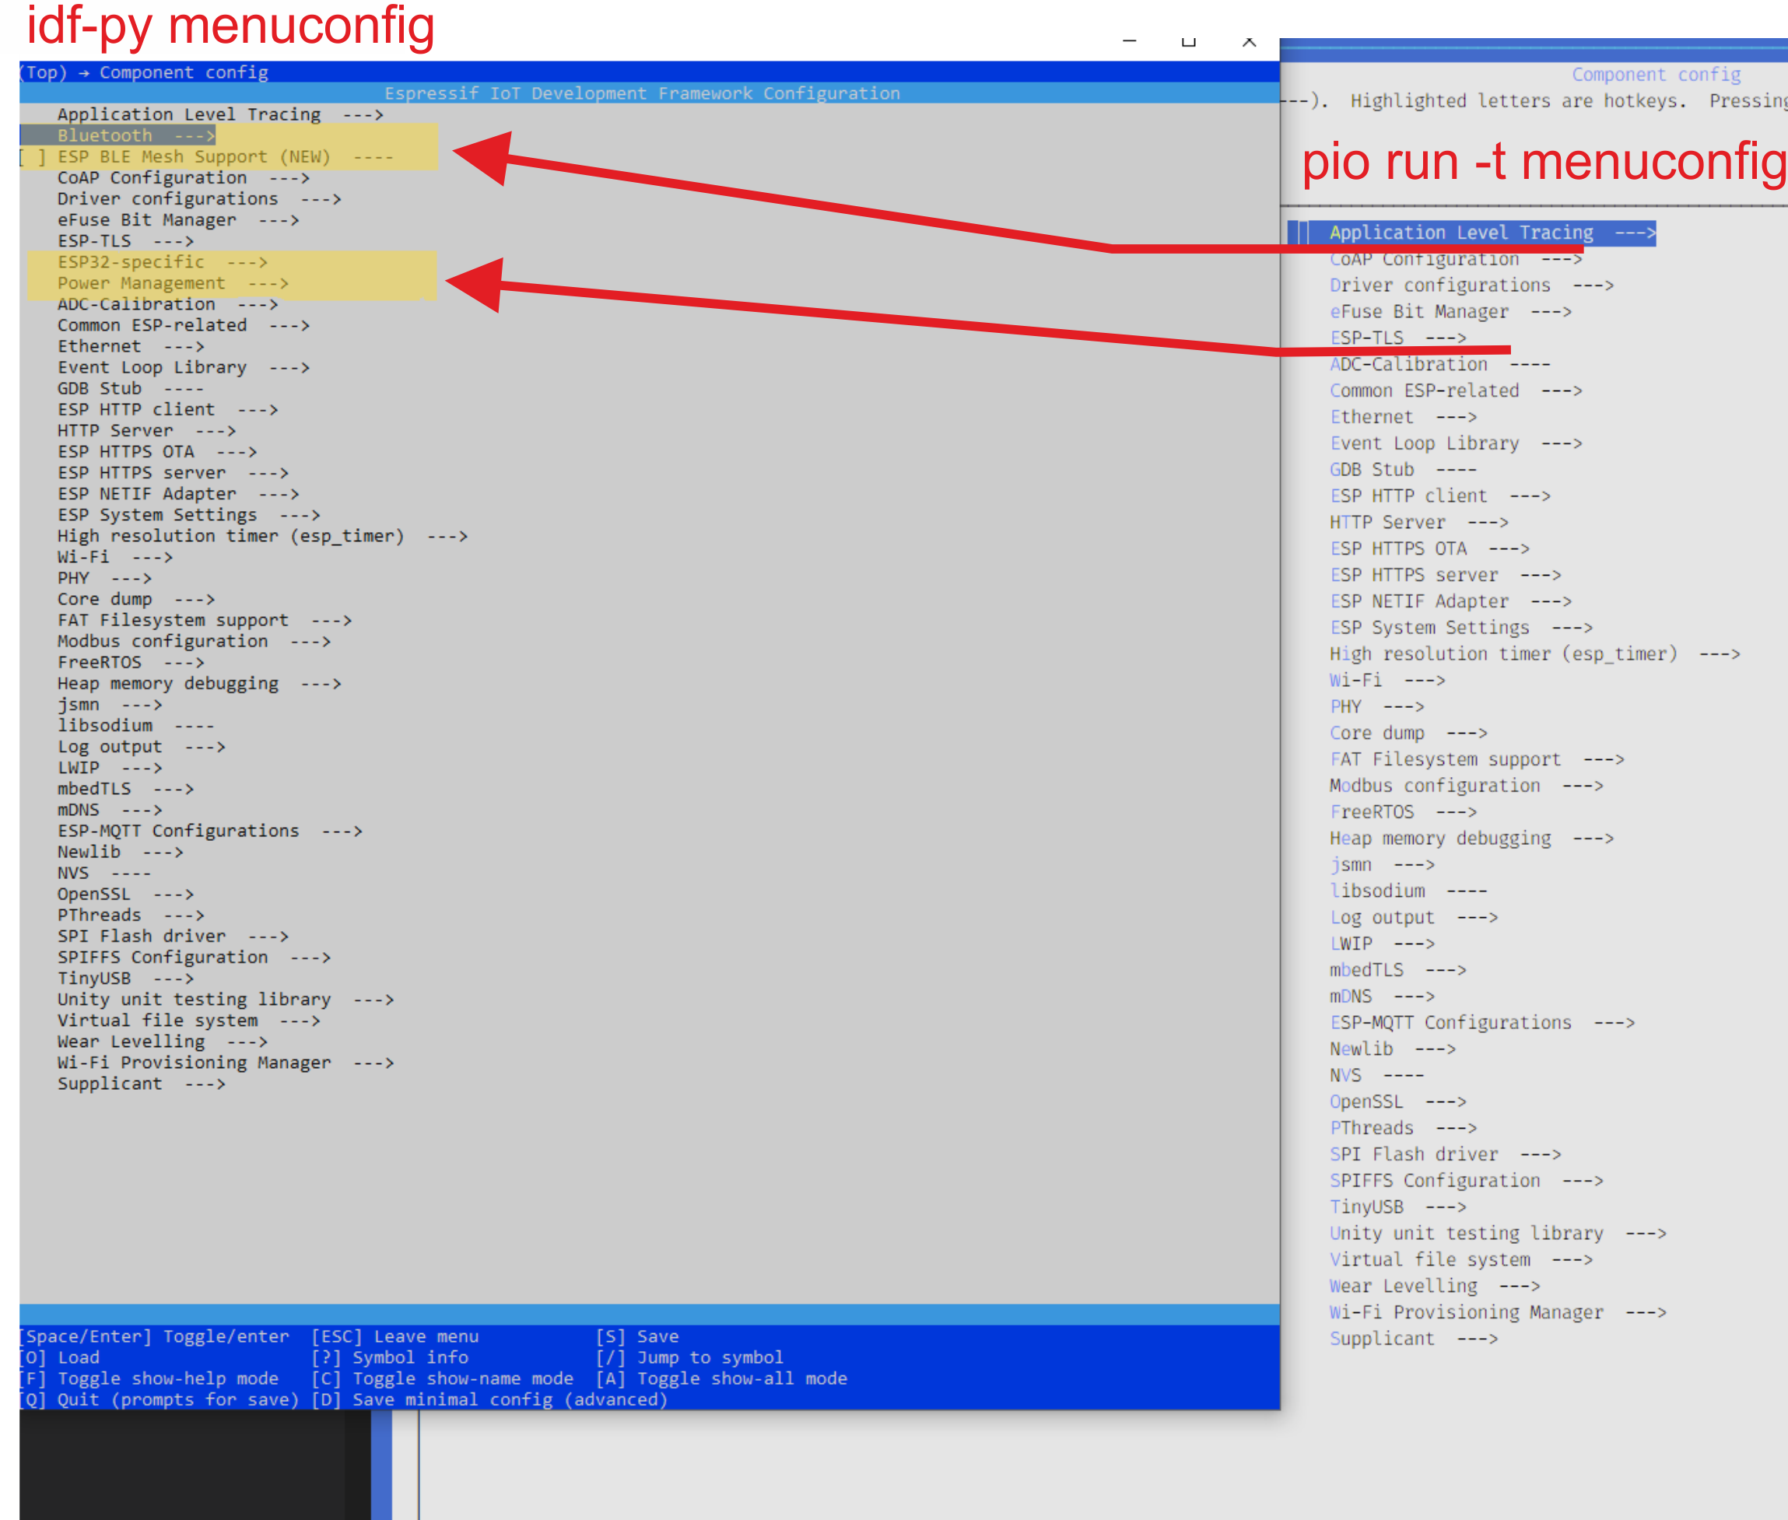This screenshot has width=1788, height=1520.
Task: Click Q Quit (prompts for save) hint
Action: tap(160, 1399)
